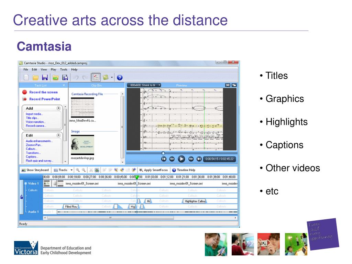Viewport: 352px width, 264px height.
Task: Click Import media link
Action: coord(34,114)
